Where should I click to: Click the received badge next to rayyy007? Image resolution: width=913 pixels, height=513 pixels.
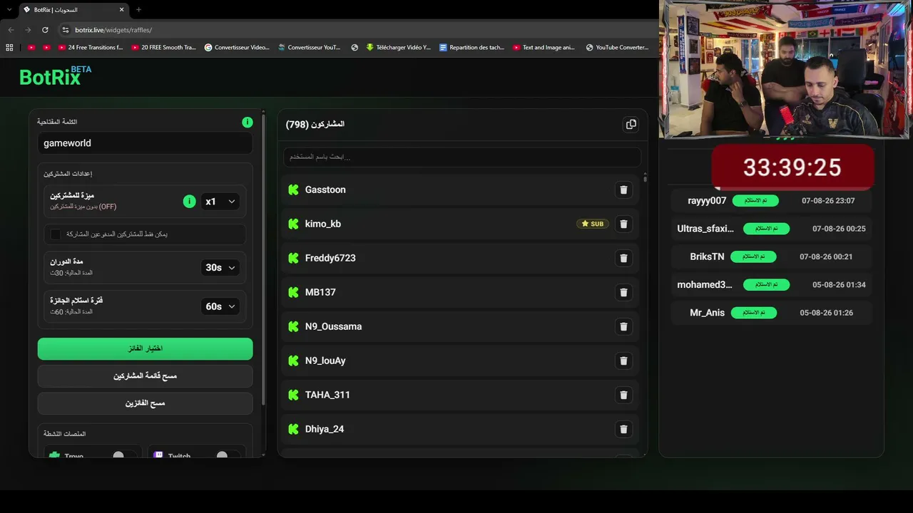[x=755, y=201]
